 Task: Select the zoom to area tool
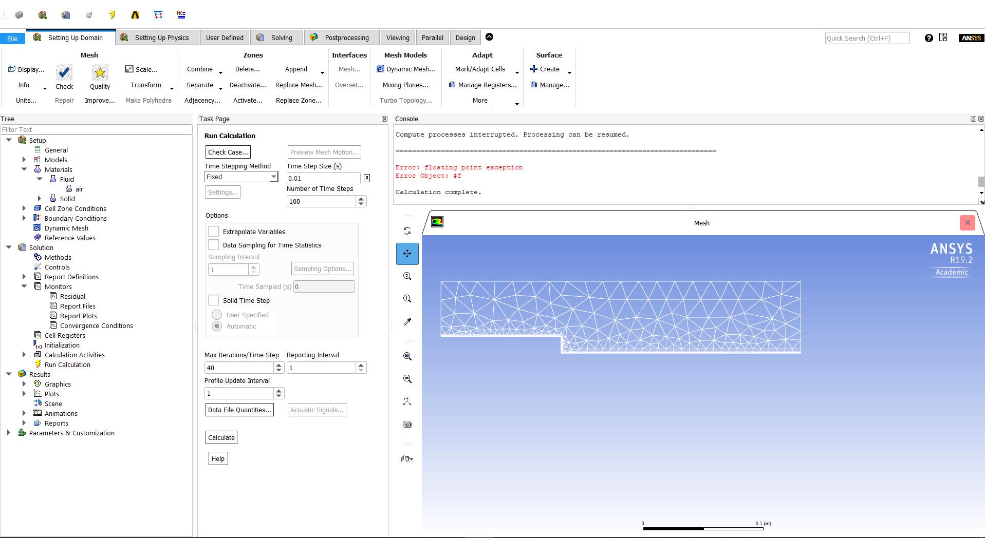click(x=407, y=299)
